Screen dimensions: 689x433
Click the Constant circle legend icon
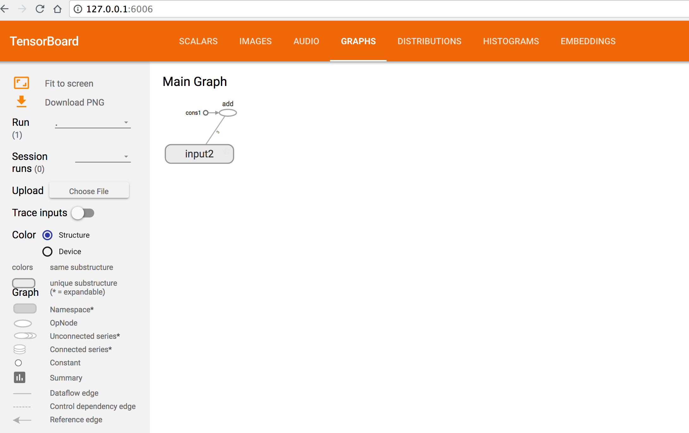point(18,363)
